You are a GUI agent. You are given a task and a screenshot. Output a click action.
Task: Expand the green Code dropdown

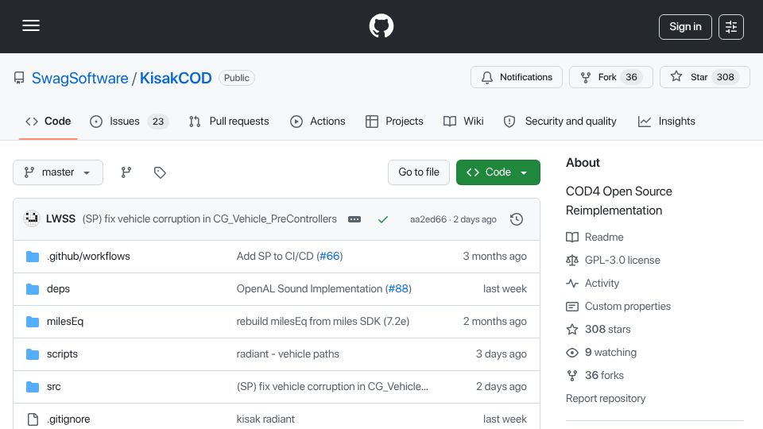498,172
